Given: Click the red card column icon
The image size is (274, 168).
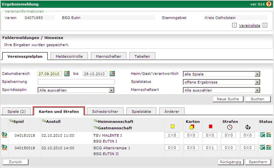Looking at the screenshot, I should (x=210, y=127).
